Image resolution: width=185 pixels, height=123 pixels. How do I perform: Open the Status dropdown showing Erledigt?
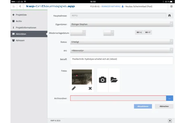pos(121,42)
